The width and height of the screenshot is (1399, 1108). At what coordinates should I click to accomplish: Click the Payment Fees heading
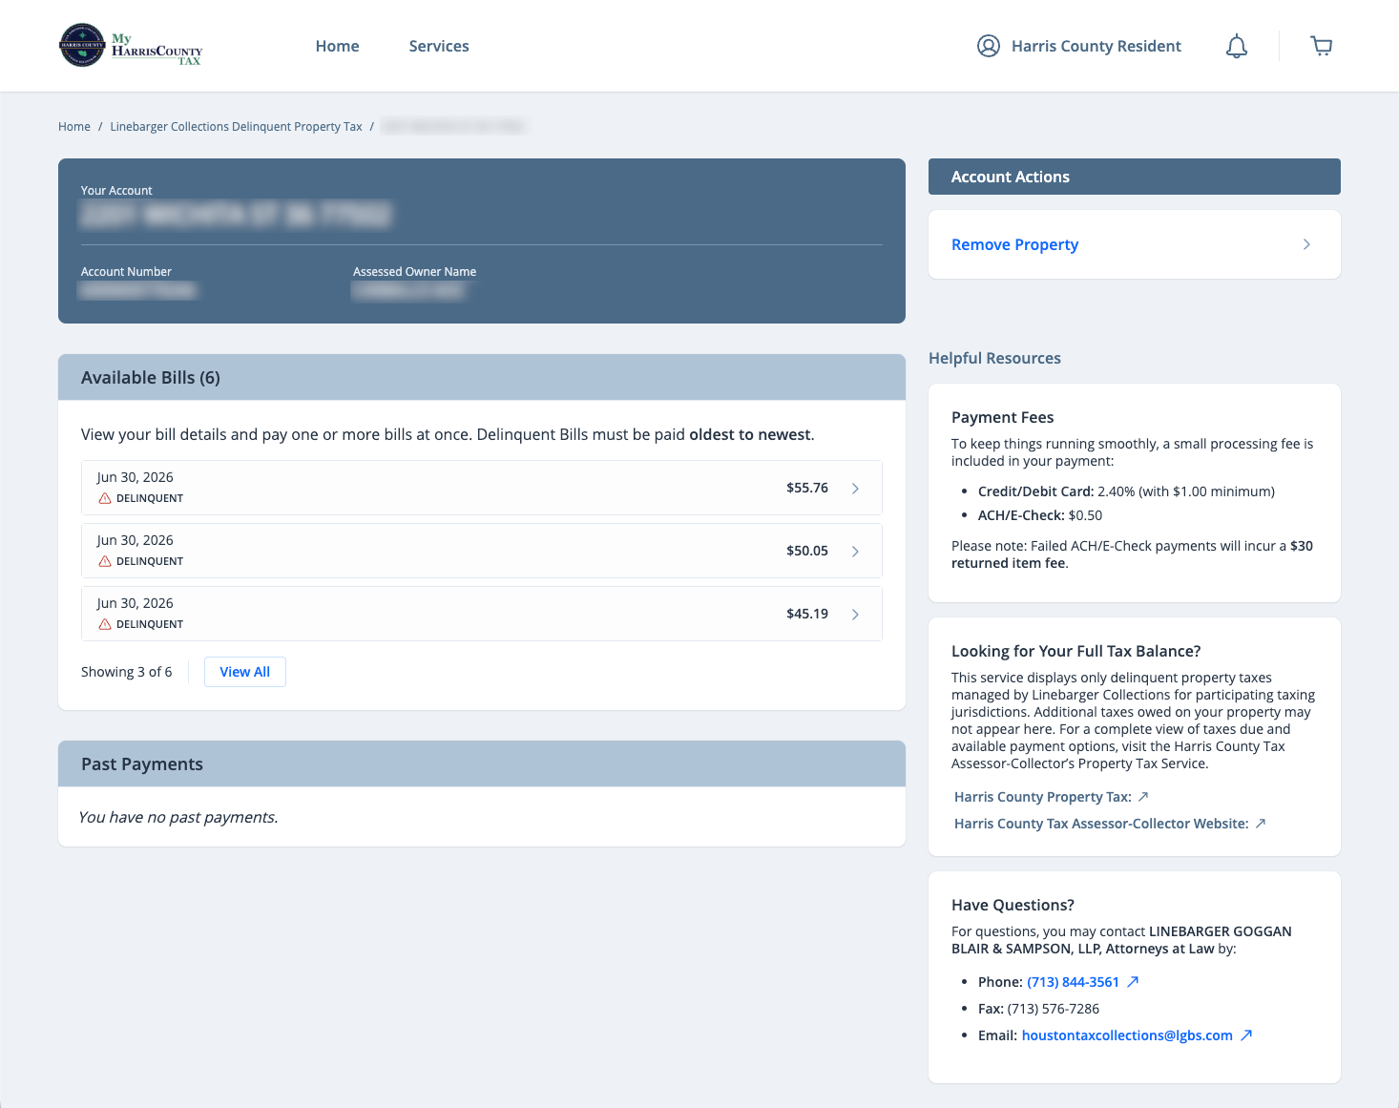pyautogui.click(x=1002, y=417)
